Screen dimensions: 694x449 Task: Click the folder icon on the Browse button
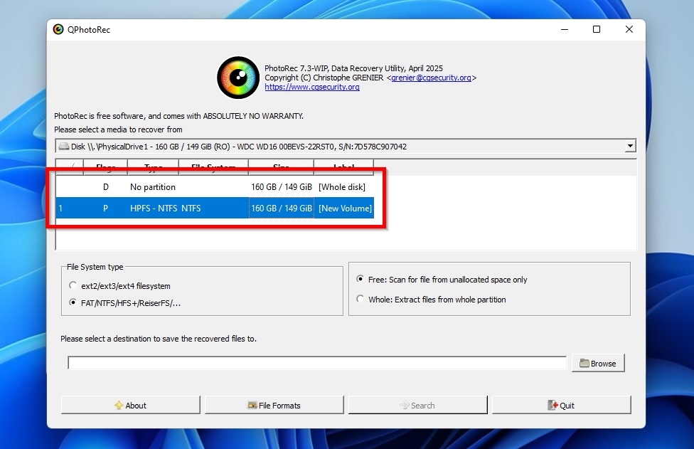585,362
